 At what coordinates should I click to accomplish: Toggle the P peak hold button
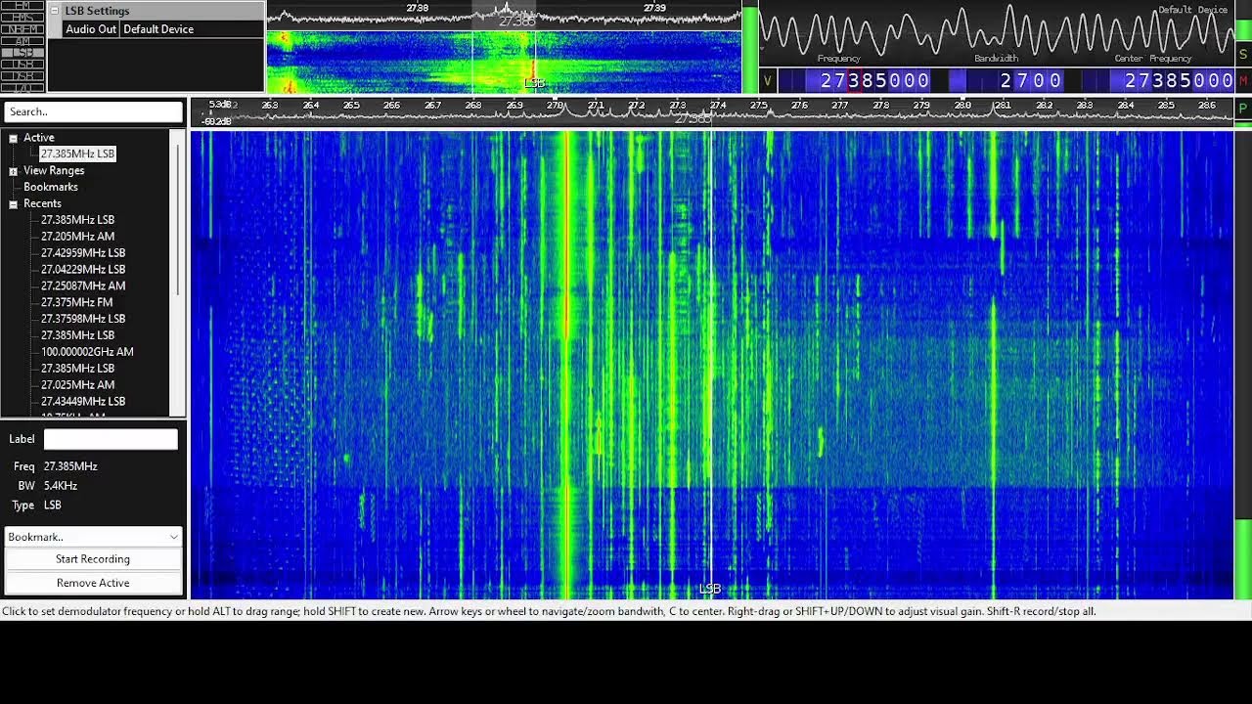click(x=1243, y=109)
